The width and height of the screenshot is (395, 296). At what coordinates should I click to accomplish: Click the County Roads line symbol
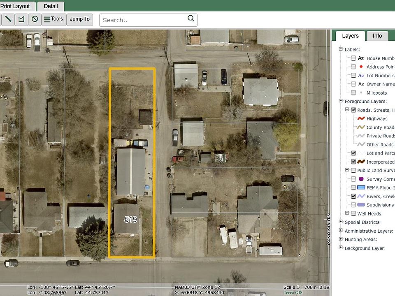(x=361, y=127)
